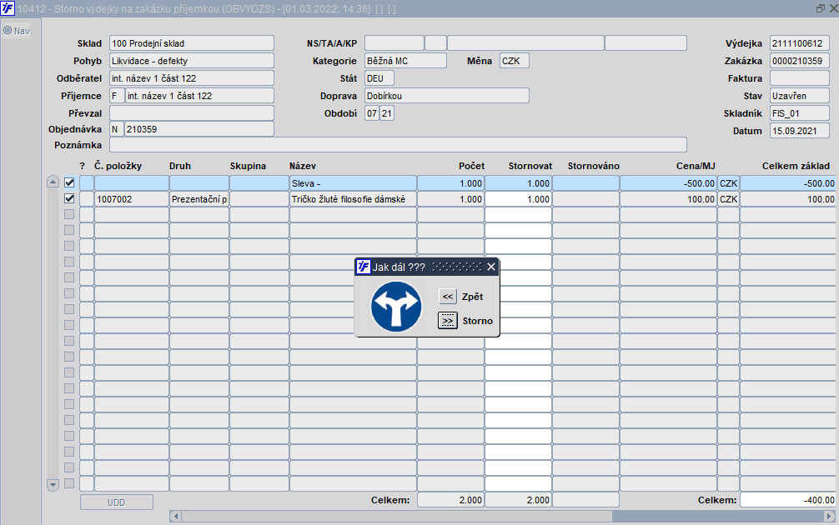Click the Poznámka field

pos(398,145)
